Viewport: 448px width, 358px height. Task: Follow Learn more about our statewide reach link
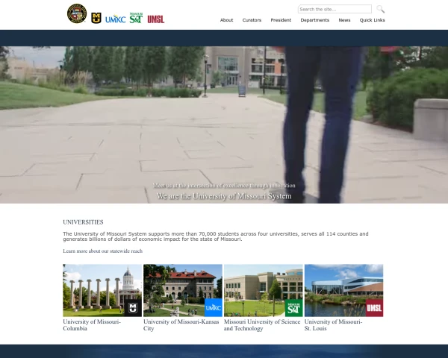click(x=102, y=251)
